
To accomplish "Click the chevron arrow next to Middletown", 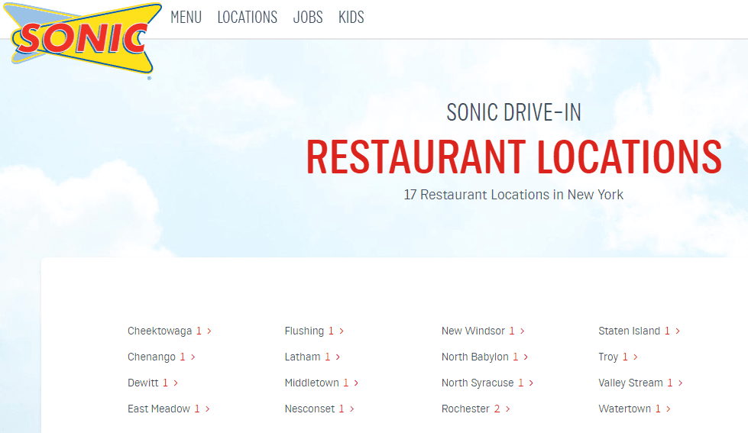I will click(x=356, y=383).
